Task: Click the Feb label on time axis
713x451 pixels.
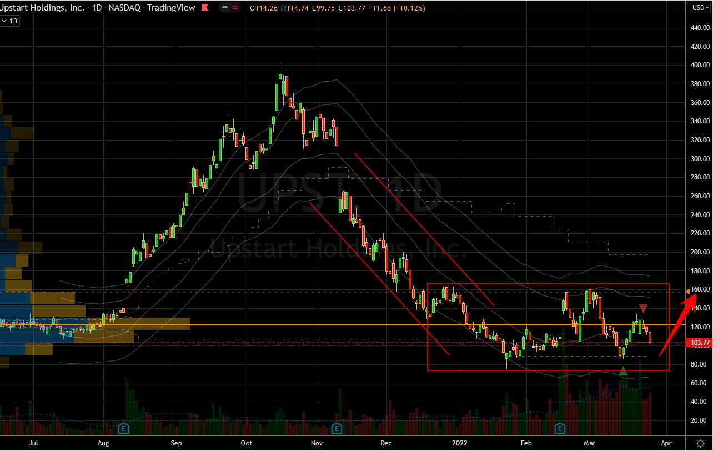Action: (526, 443)
